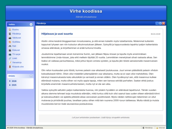Viewport: 172px width, 129px height.
Task: Open the Grafiikka page
Action: [16, 42]
